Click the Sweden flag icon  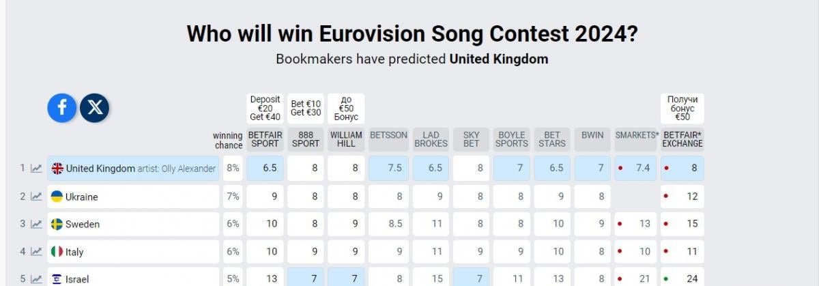[x=57, y=224]
